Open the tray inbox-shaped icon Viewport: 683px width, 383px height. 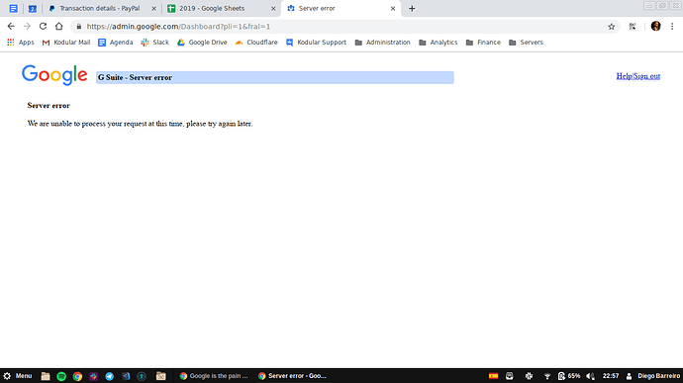point(510,376)
